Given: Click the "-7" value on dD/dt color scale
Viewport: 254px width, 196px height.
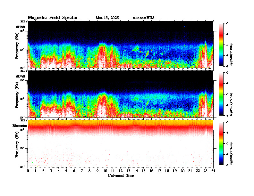Looking at the screenshot, I should [227, 94].
